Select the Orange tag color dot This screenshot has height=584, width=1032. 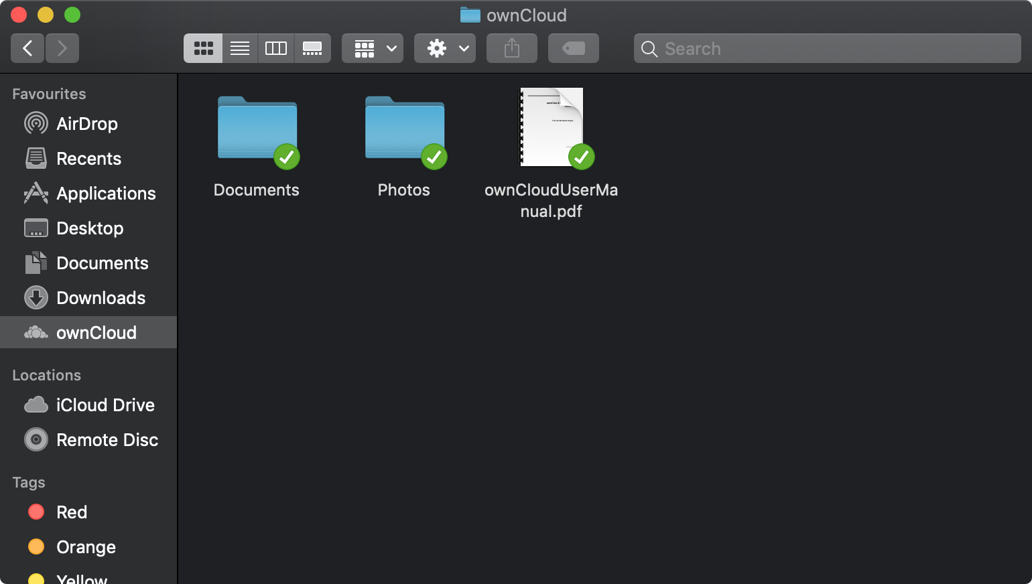click(x=36, y=546)
